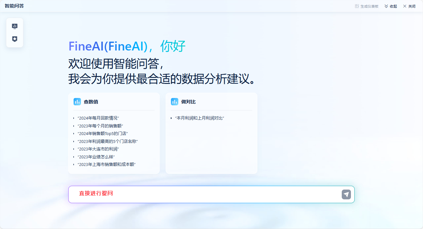Open the chart board sidebar icon
Image resolution: width=423 pixels, height=229 pixels.
15,26
